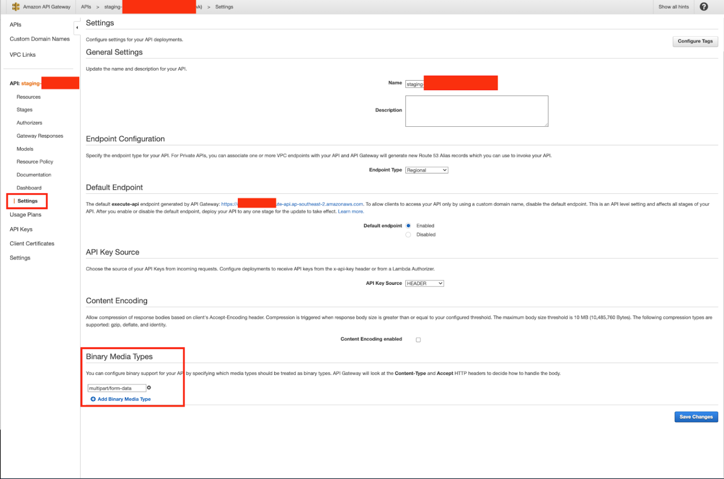Click Add Binary Media Type
The image size is (724, 479).
pyautogui.click(x=123, y=399)
